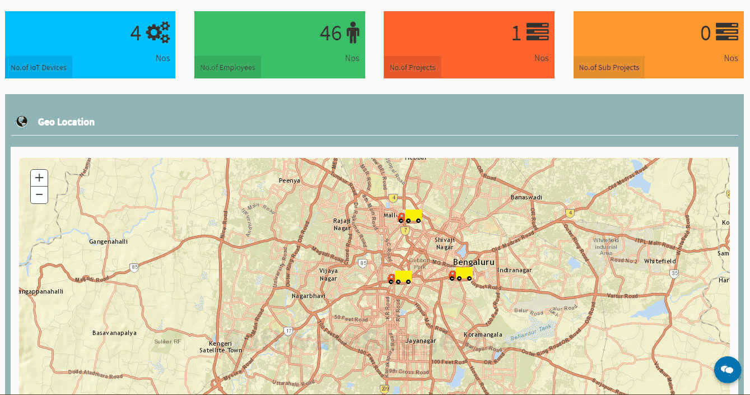
Task: Click the No.of IoT Devices label
Action: (38, 67)
